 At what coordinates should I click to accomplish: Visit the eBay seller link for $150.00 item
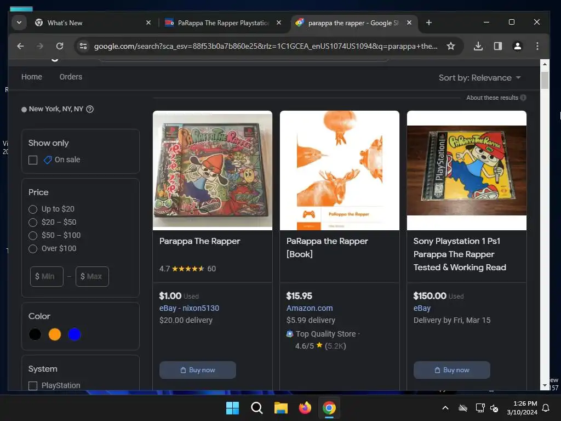tap(422, 308)
